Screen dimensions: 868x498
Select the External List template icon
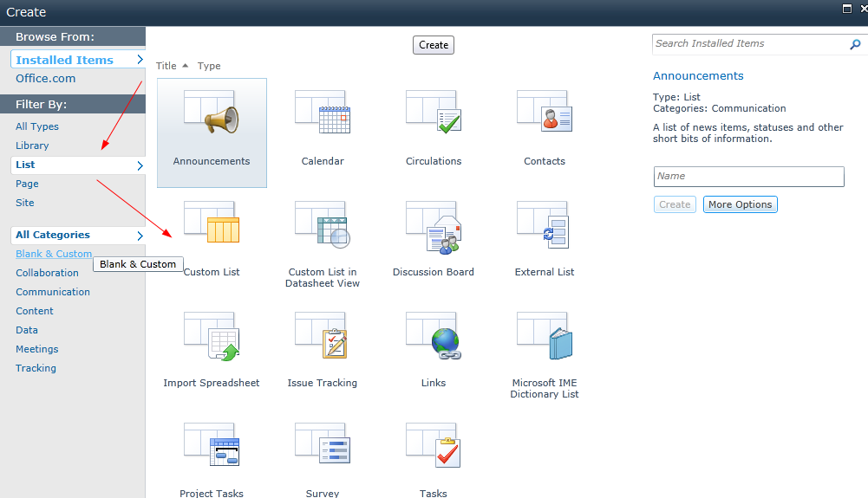(x=543, y=225)
